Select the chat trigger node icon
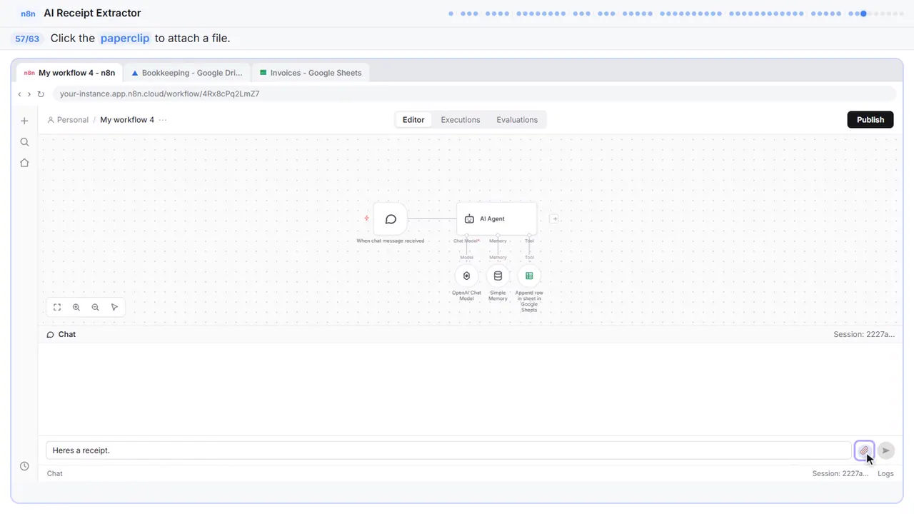The width and height of the screenshot is (914, 514). click(390, 218)
